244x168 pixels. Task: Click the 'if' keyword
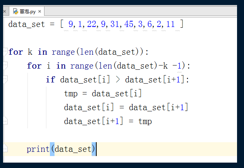(51, 80)
